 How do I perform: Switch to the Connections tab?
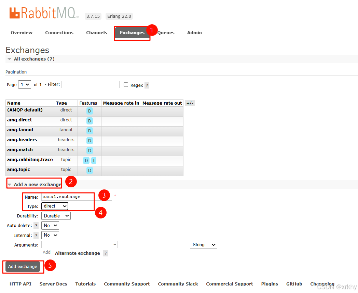point(59,33)
